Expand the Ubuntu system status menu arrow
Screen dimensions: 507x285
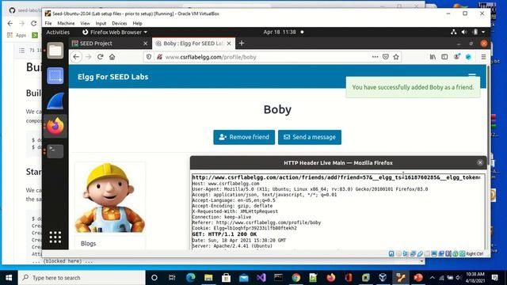pos(483,32)
